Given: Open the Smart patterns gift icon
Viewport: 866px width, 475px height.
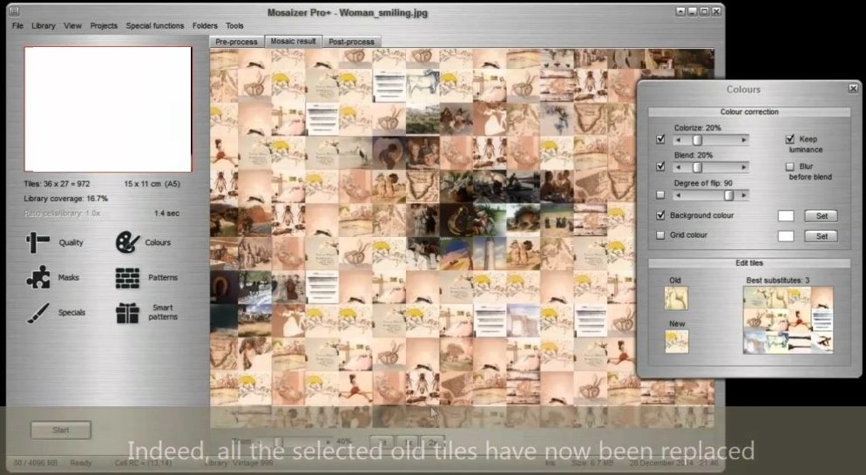Looking at the screenshot, I should (x=127, y=313).
